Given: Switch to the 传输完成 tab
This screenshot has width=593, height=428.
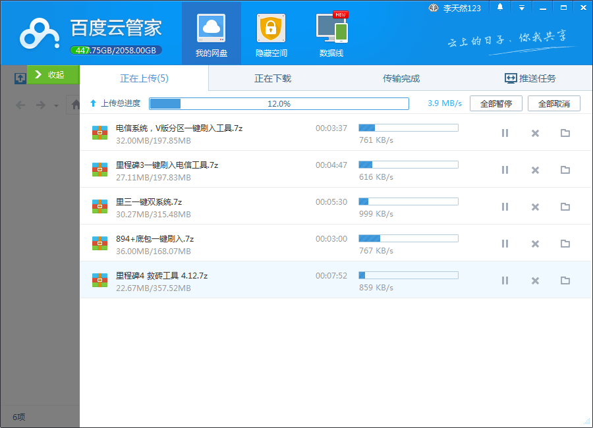Looking at the screenshot, I should 401,78.
